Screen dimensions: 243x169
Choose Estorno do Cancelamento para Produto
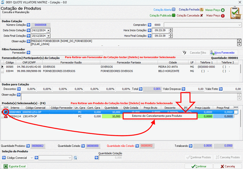[x=160, y=116]
